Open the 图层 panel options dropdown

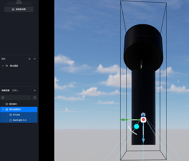pyautogui.click(x=35, y=59)
